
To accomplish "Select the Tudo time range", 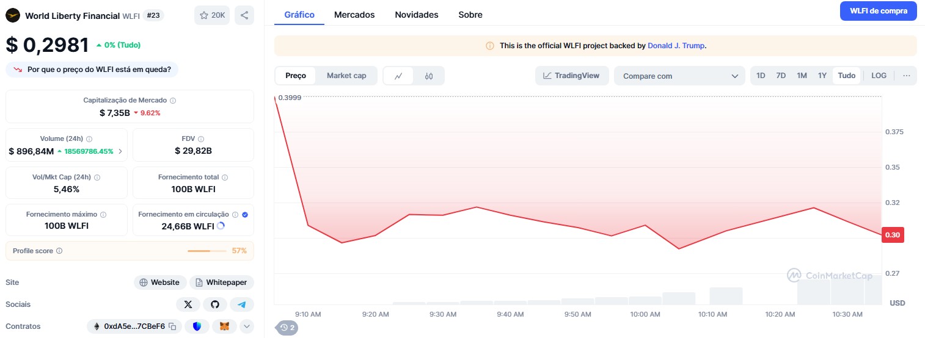I will (847, 76).
